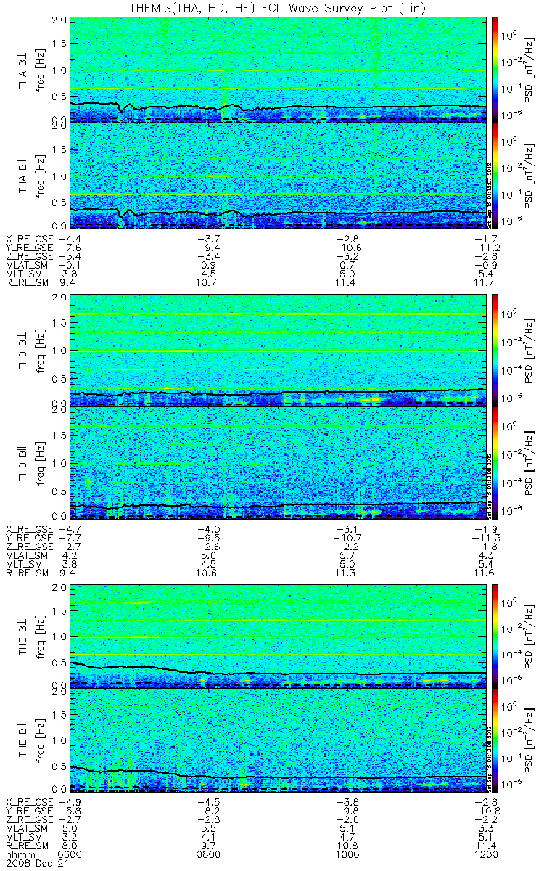Click the Y_RE_GSE value -7.6

click(x=69, y=248)
